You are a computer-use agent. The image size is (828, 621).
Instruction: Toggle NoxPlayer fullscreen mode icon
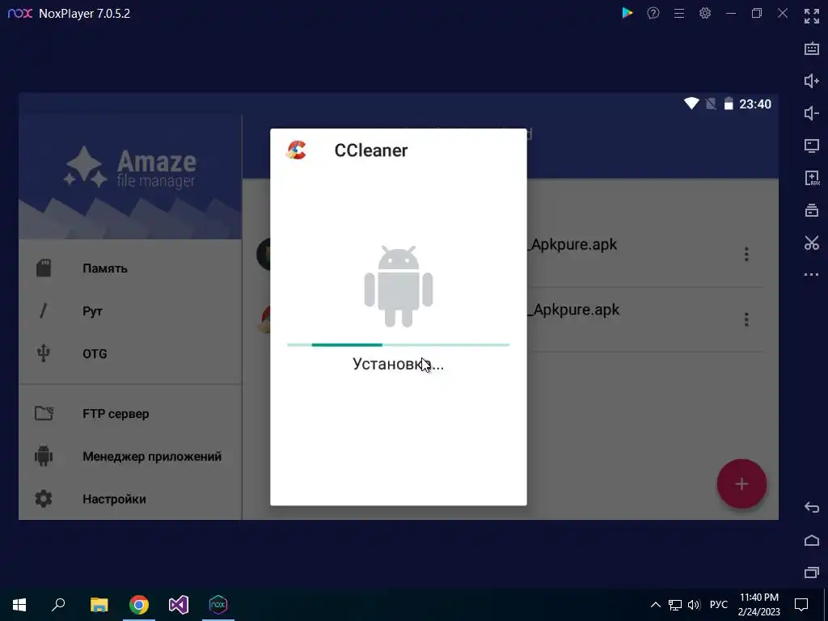pos(812,16)
